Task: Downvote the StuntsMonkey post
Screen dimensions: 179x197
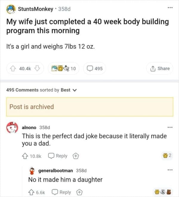Action: (x=38, y=69)
